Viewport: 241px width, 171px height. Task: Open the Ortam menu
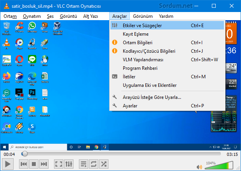coord(10,16)
